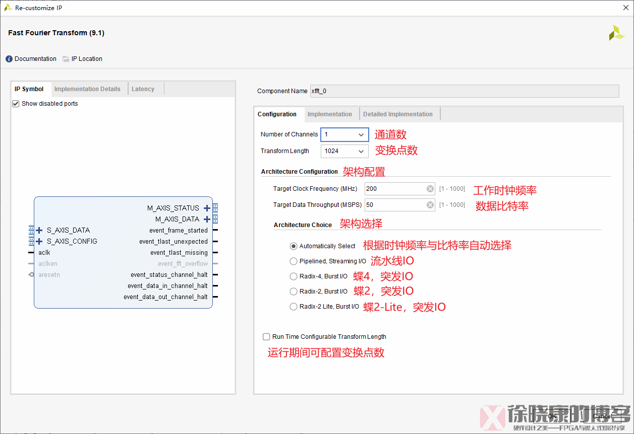Choose Radix-2 Lite, Burst I/O option
The height and width of the screenshot is (434, 634).
click(x=293, y=307)
